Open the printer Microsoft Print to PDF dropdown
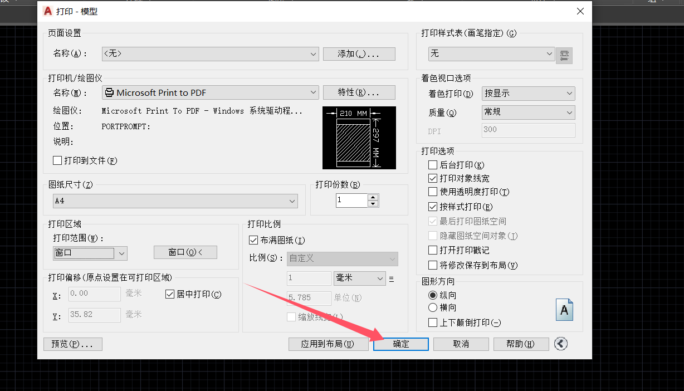Image resolution: width=684 pixels, height=391 pixels. (x=211, y=92)
